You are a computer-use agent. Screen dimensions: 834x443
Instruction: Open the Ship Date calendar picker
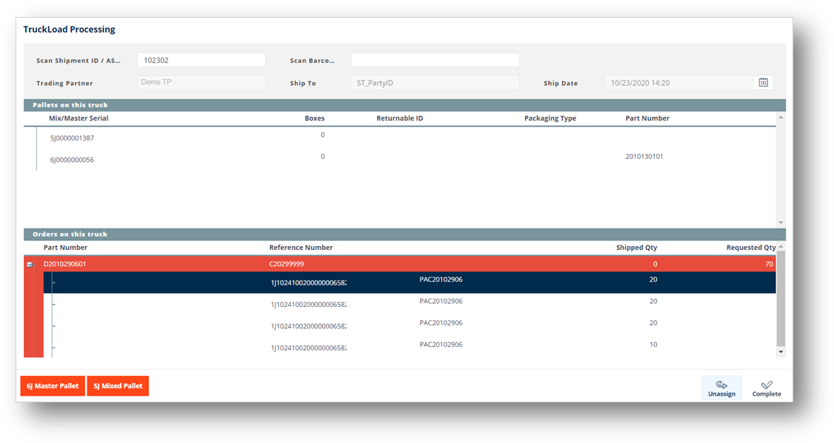(763, 83)
